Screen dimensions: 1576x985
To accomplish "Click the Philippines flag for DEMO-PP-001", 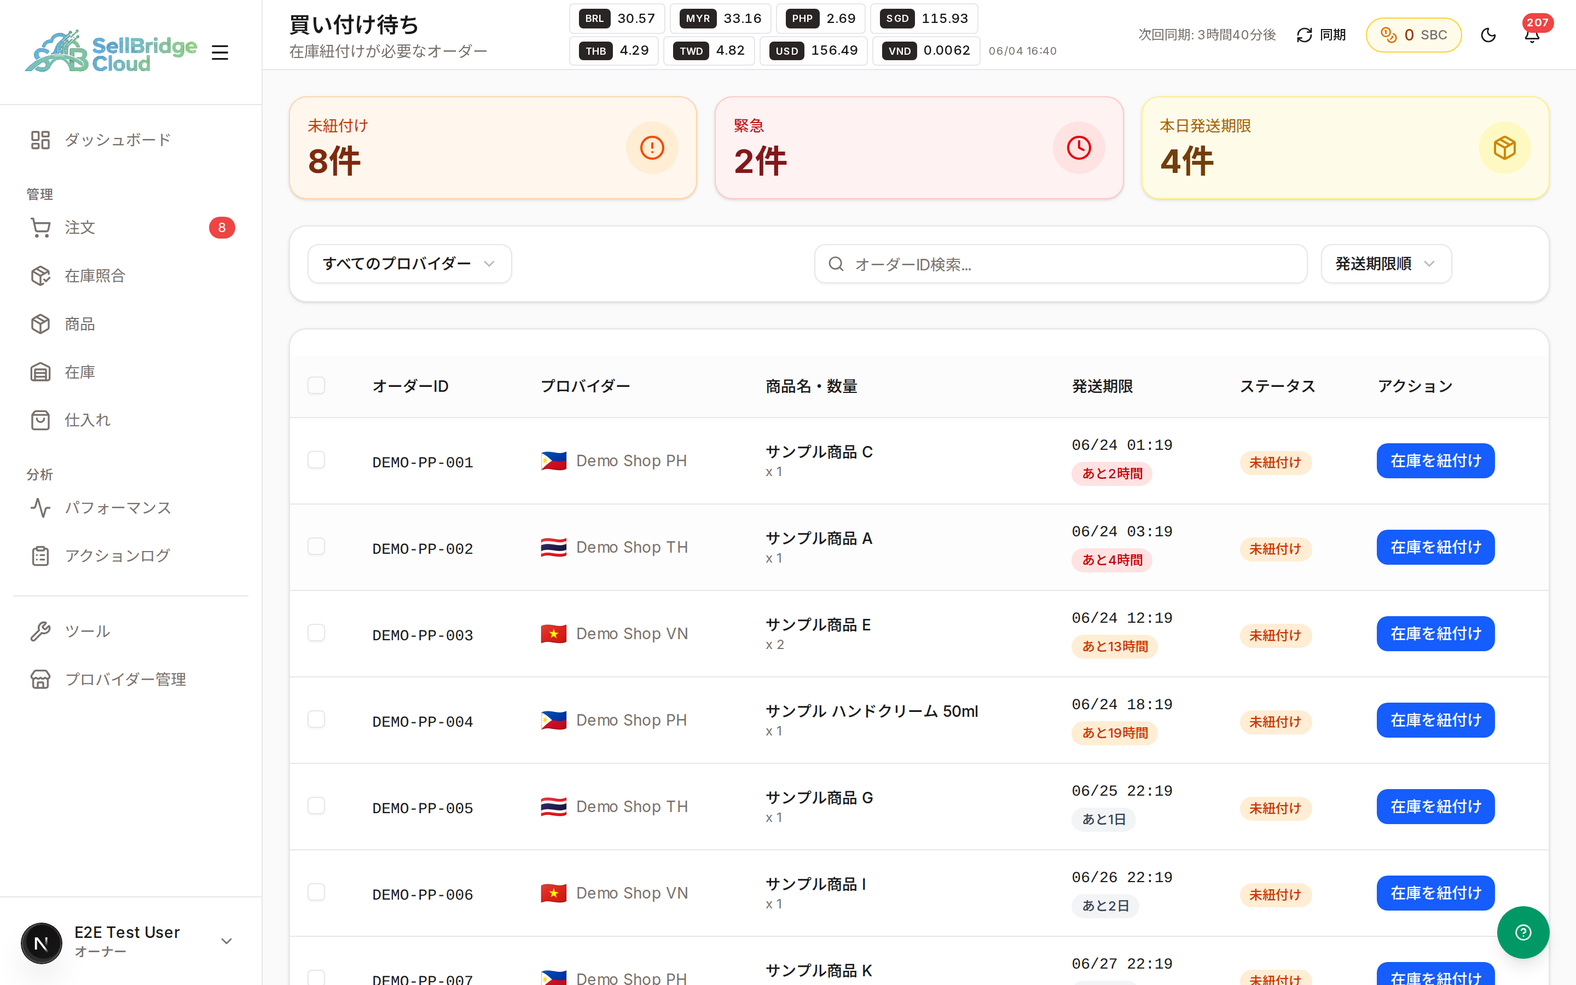I will coord(554,461).
